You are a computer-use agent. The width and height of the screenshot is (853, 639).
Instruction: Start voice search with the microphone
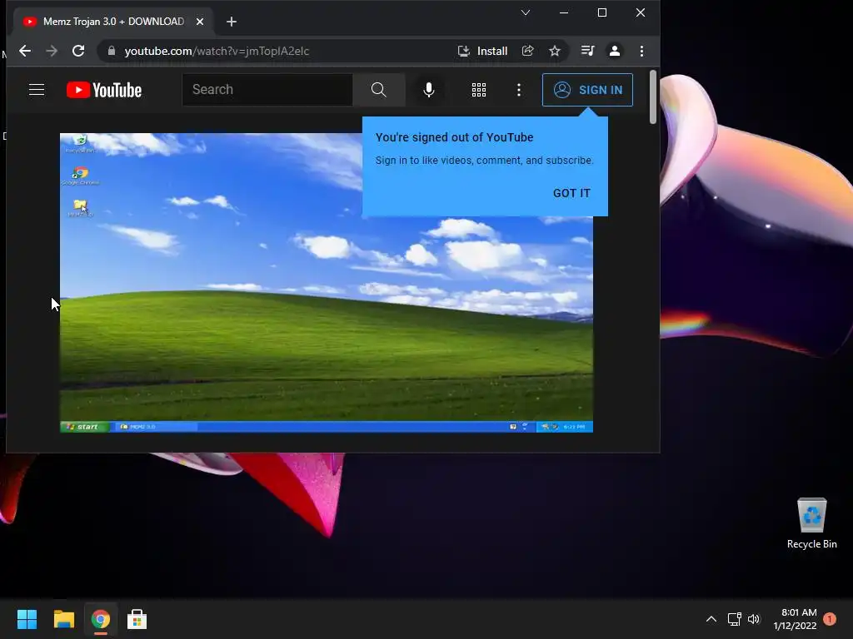coord(429,90)
